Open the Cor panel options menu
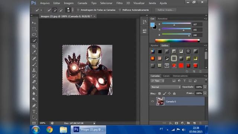The image size is (238, 134). click(205, 19)
